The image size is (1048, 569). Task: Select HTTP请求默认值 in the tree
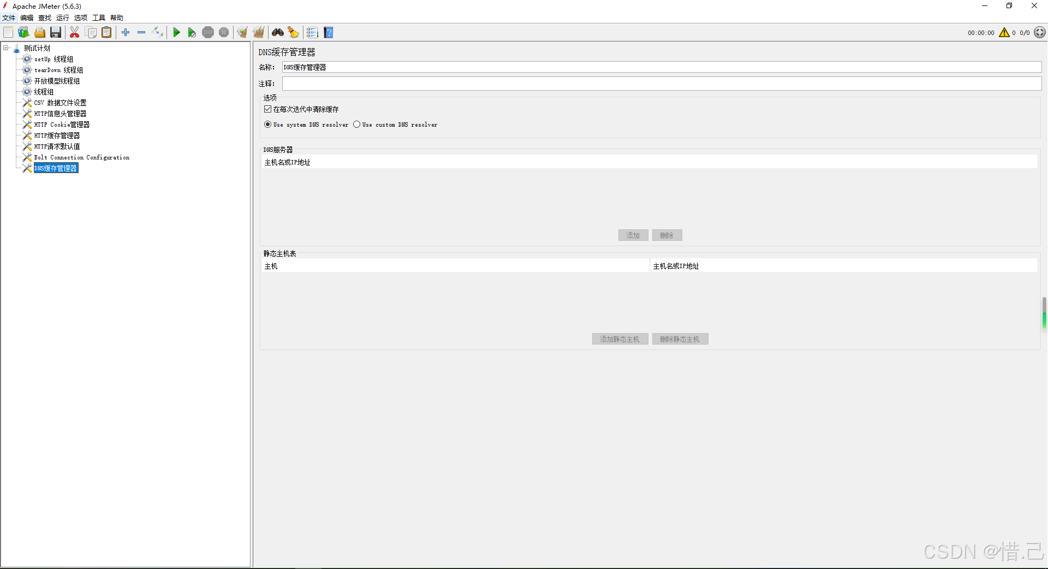pyautogui.click(x=57, y=146)
